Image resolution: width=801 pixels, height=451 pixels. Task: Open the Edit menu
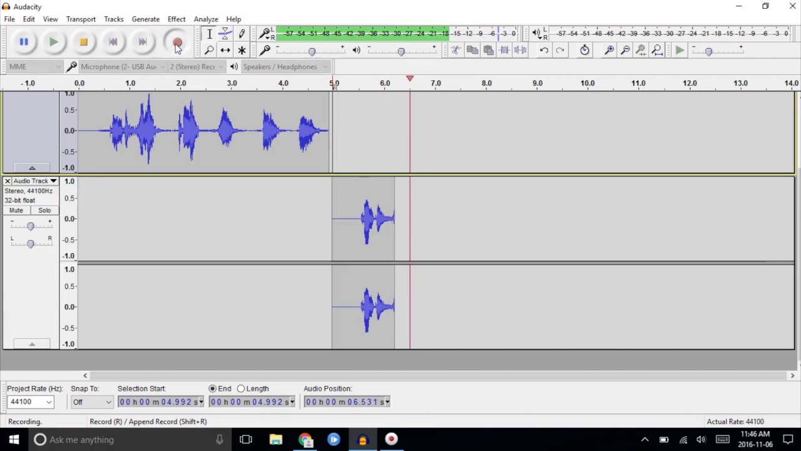pyautogui.click(x=29, y=19)
